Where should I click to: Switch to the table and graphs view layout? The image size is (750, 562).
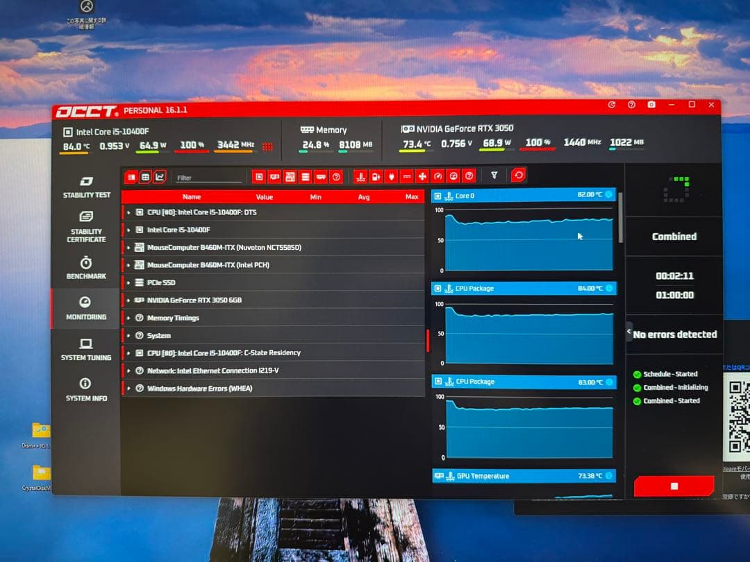[145, 178]
